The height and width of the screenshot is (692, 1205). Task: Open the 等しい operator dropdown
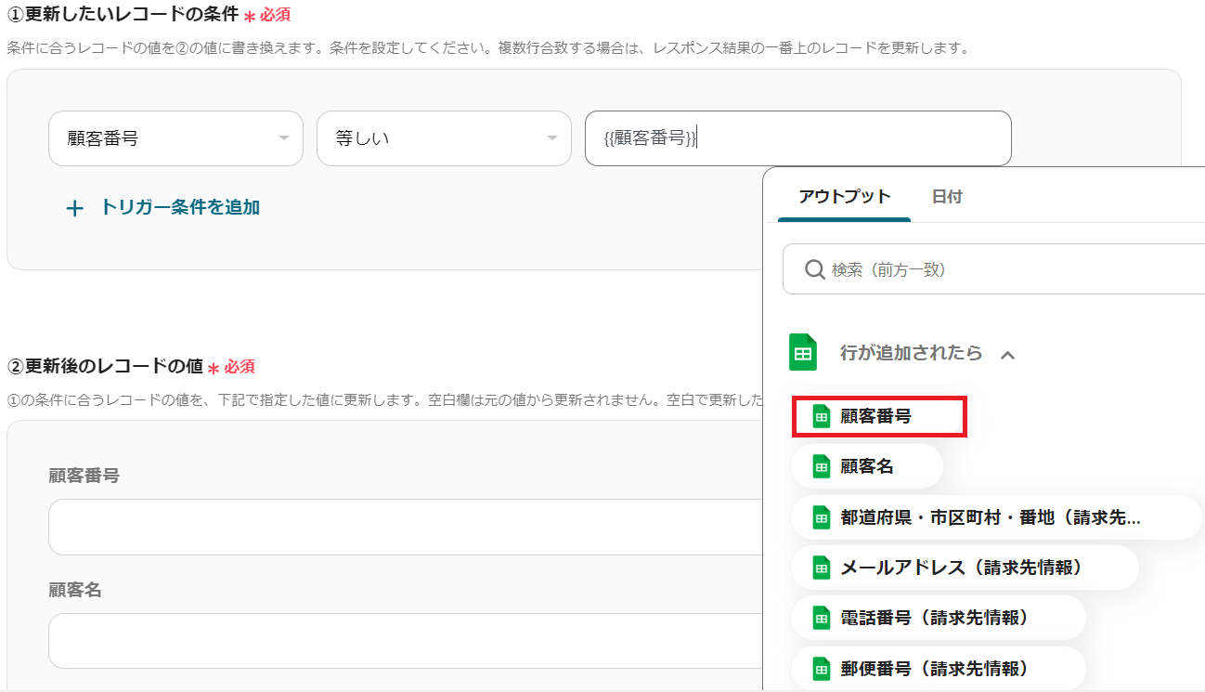(443, 138)
